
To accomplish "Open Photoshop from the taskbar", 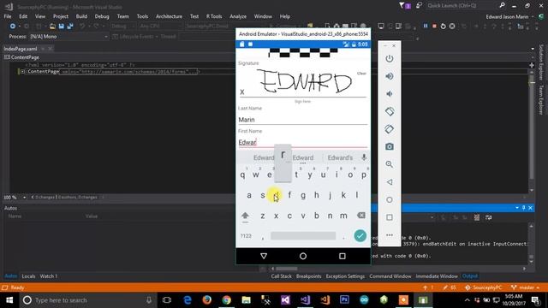I will (344, 300).
